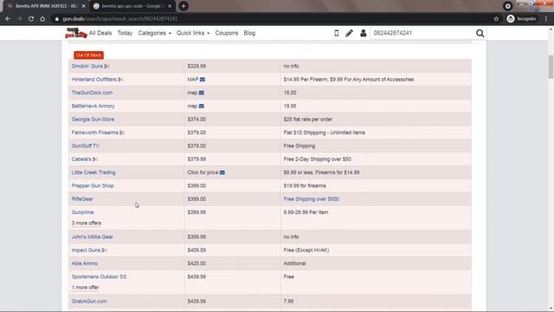Go to the browser home icon

pos(42,19)
